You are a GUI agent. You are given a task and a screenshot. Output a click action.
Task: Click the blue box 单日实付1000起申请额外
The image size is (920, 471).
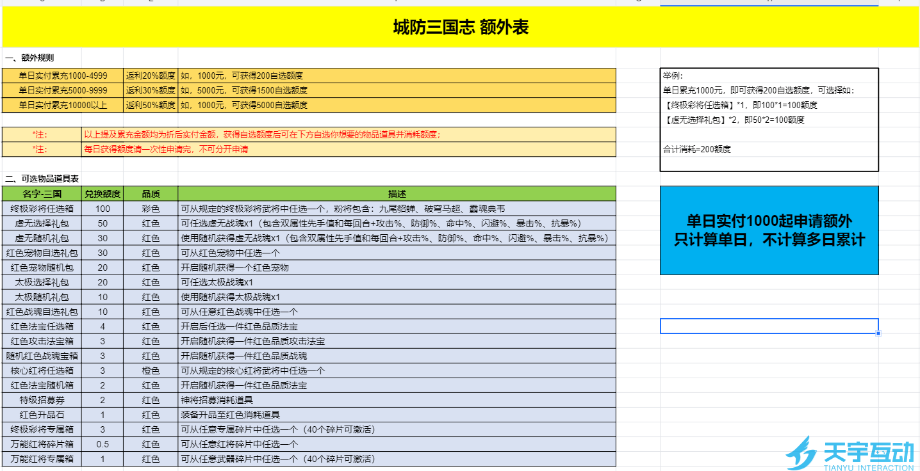tap(769, 230)
